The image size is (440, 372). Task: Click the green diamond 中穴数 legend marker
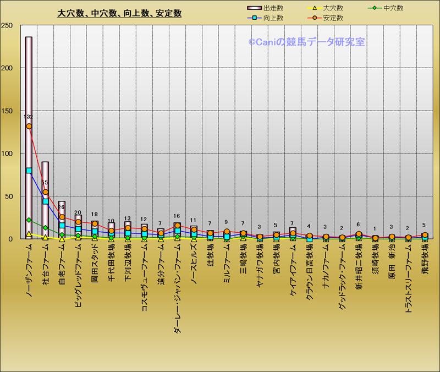[x=375, y=8]
